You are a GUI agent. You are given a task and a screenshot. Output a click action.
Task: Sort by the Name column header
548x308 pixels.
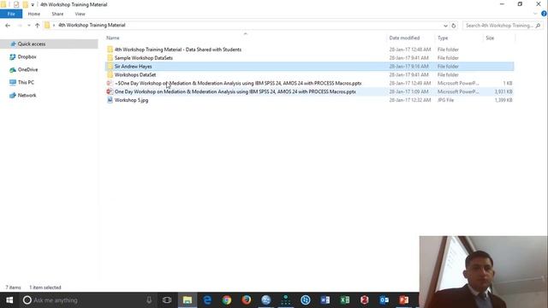coord(113,38)
